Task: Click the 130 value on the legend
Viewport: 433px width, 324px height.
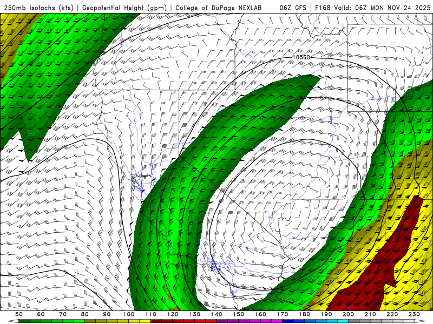Action: coord(195,314)
